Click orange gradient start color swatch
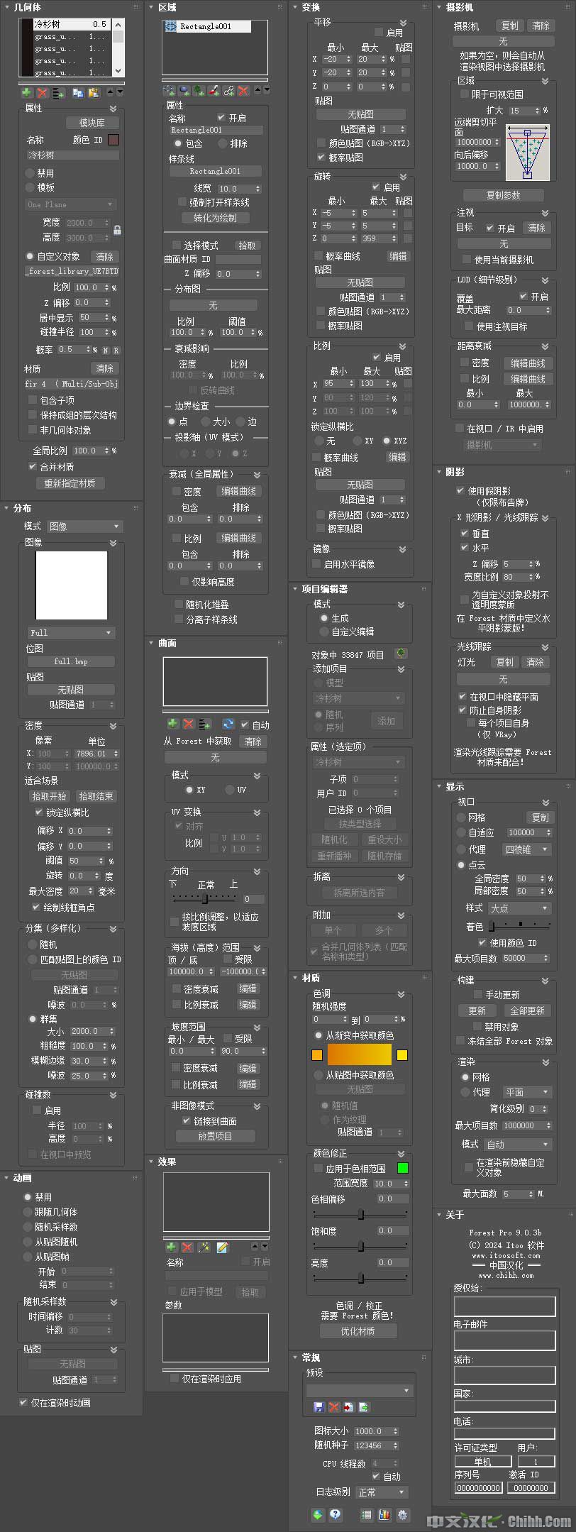The width and height of the screenshot is (576, 1532). pos(317,1055)
